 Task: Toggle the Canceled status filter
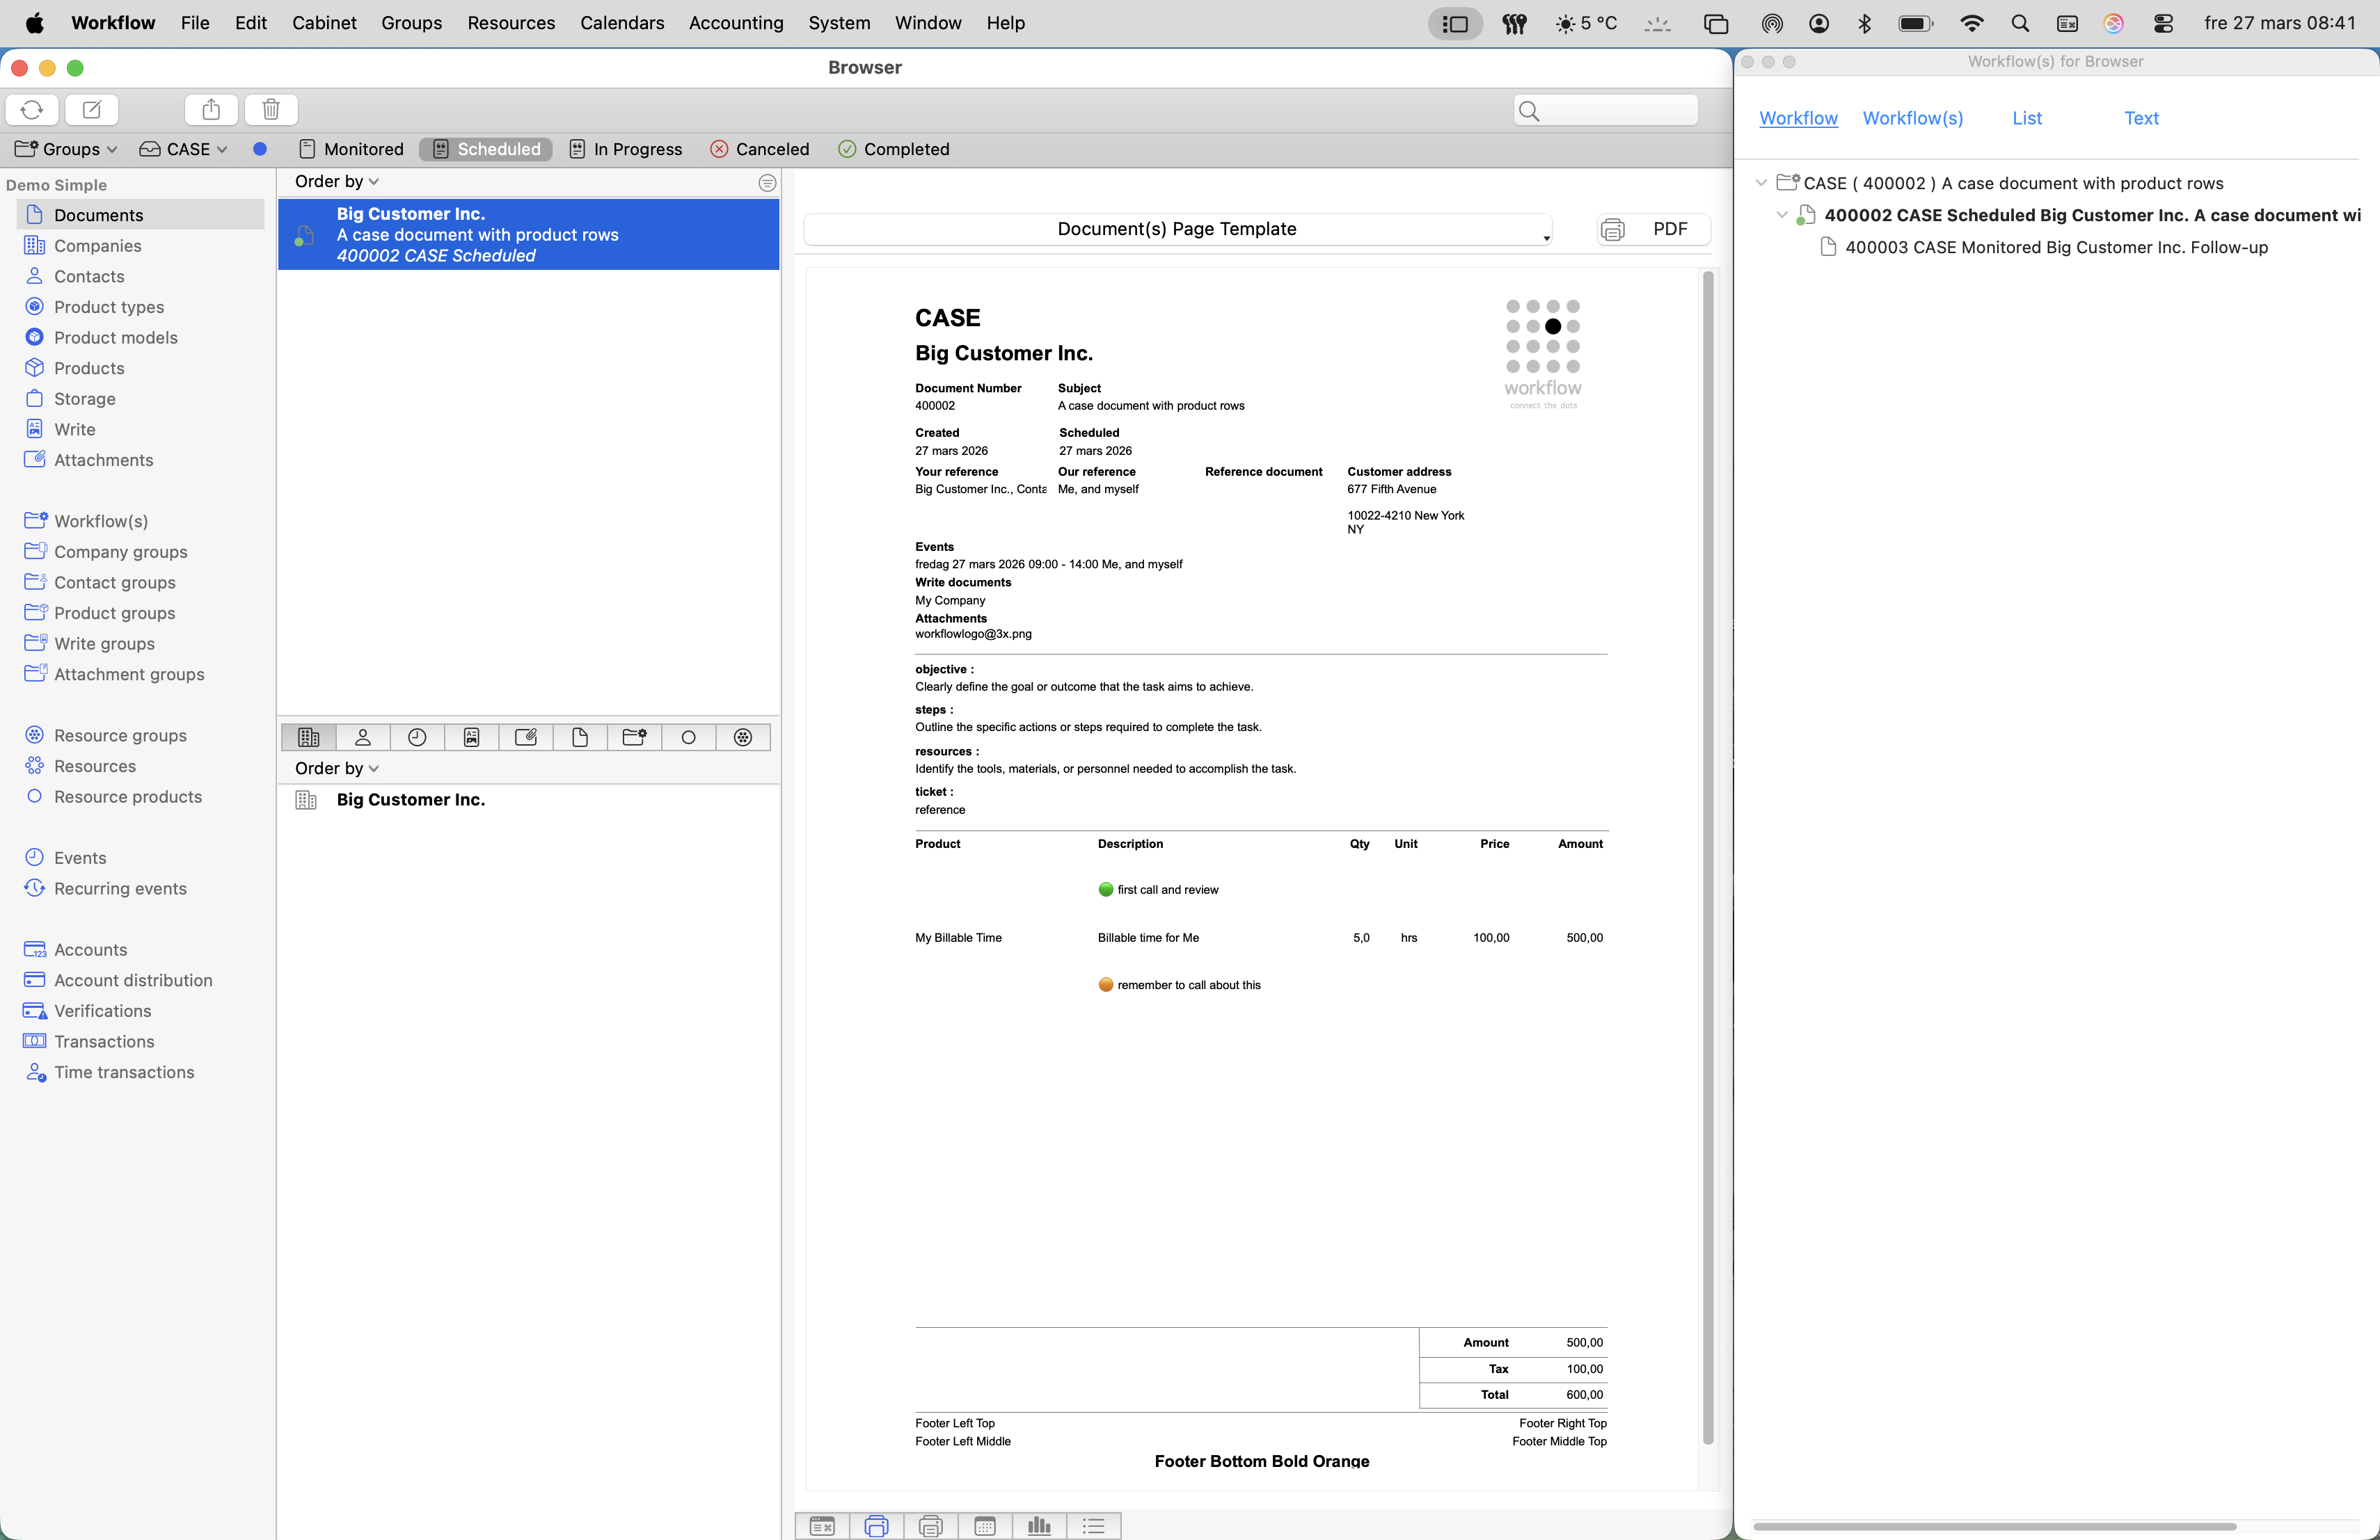(759, 149)
